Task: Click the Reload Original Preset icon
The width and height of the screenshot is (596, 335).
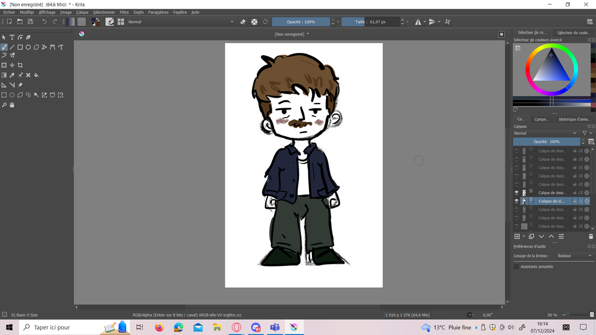Action: tap(265, 22)
